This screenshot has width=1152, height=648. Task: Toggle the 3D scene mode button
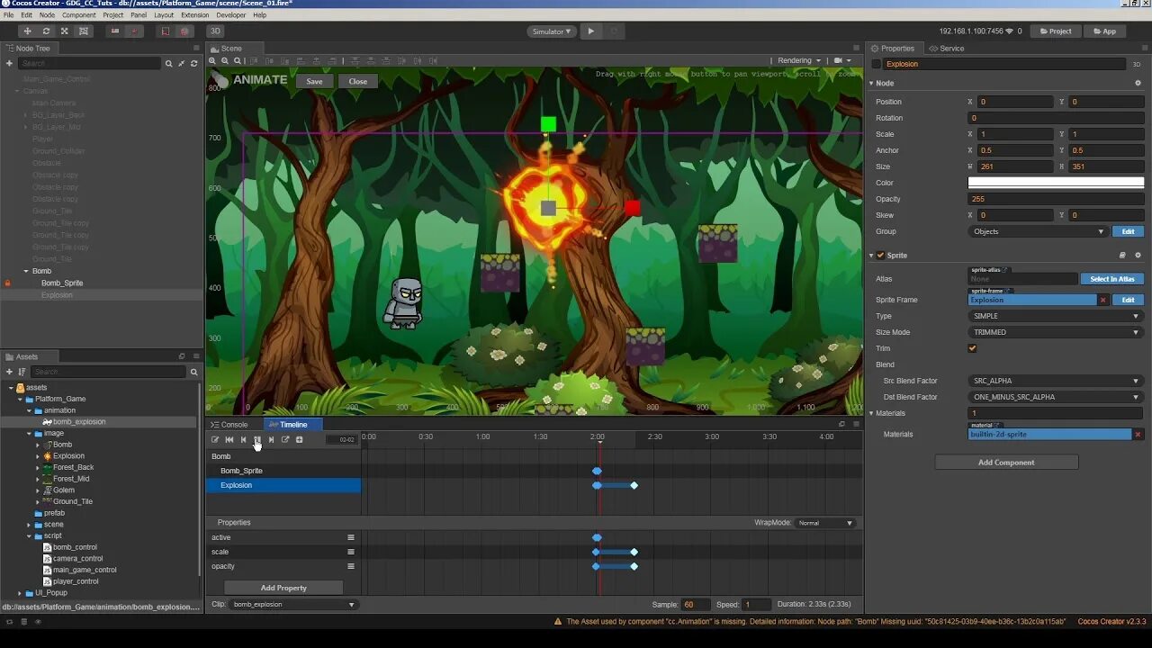pos(215,31)
